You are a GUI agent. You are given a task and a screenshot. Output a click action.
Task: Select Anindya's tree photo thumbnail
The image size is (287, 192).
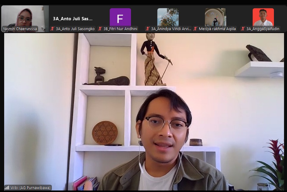click(168, 17)
